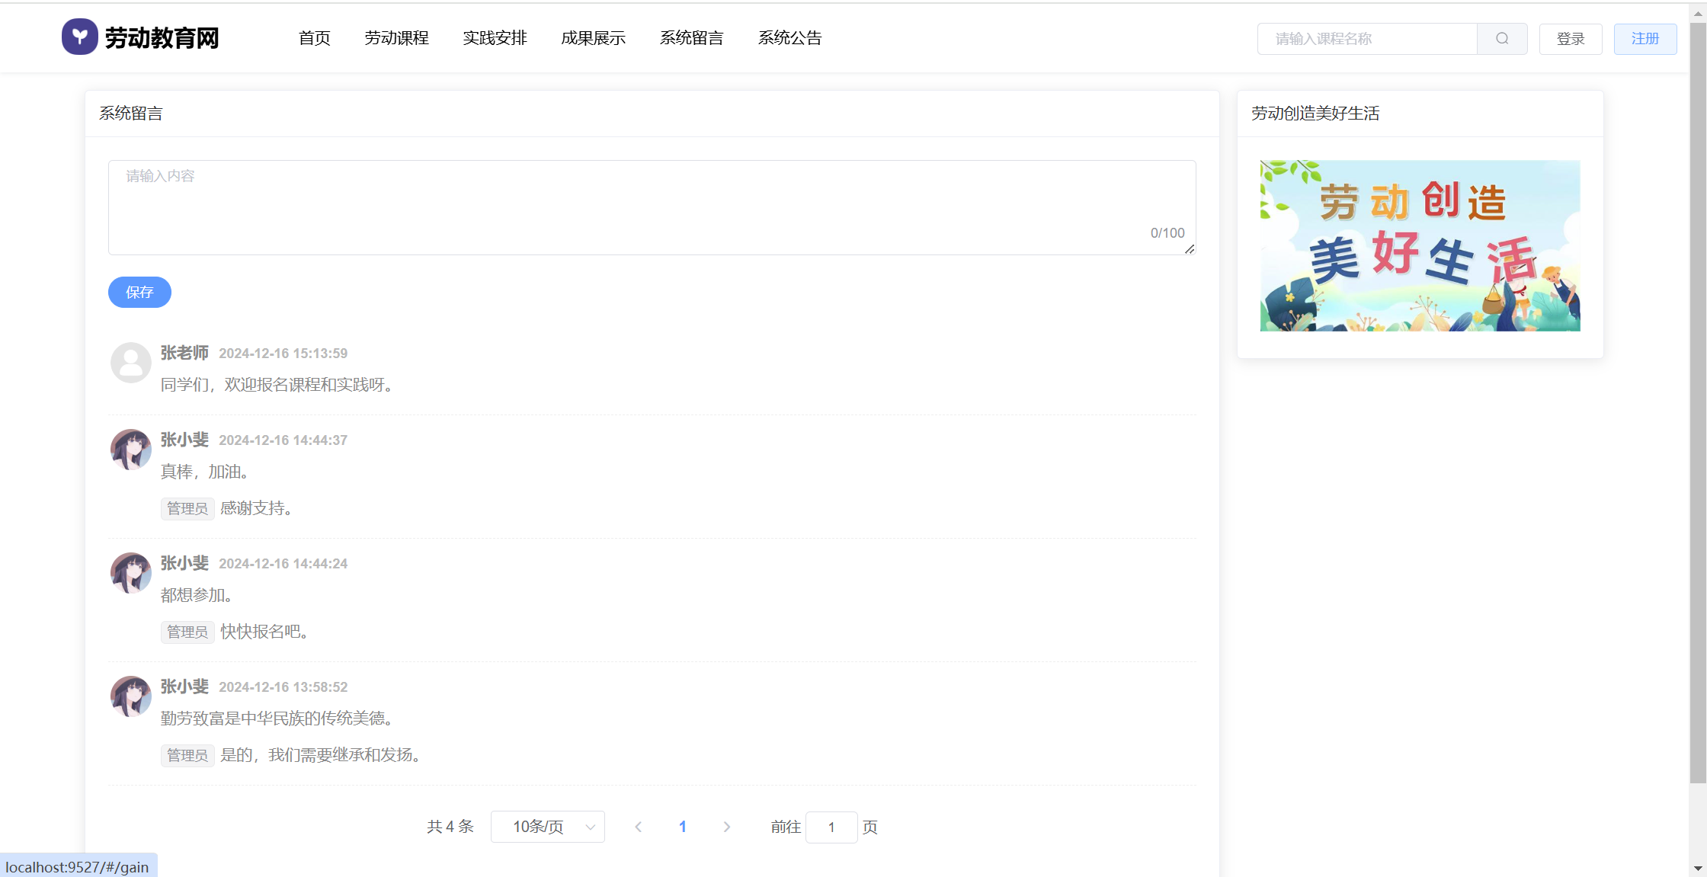The width and height of the screenshot is (1707, 877).
Task: Click 张老师's default avatar icon
Action: [x=131, y=363]
